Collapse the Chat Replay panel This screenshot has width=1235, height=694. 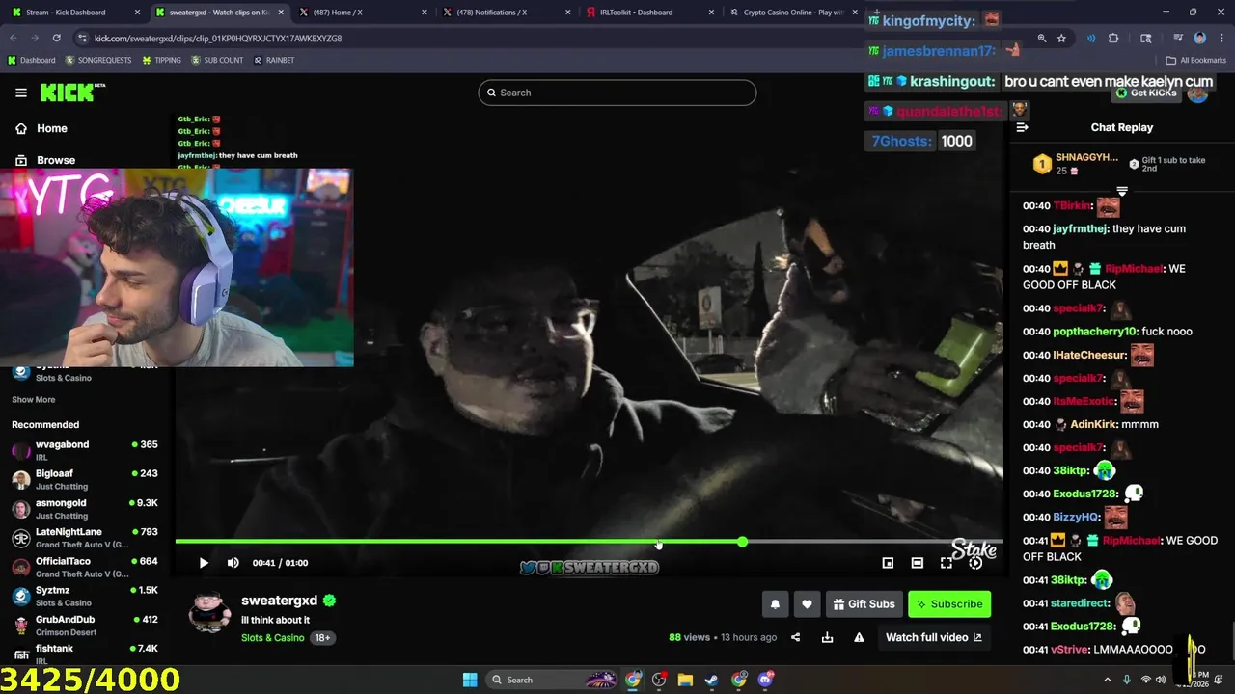[1022, 127]
